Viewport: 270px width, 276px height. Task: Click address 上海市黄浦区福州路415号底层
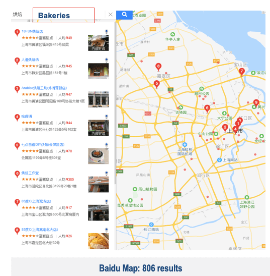(x=45, y=44)
